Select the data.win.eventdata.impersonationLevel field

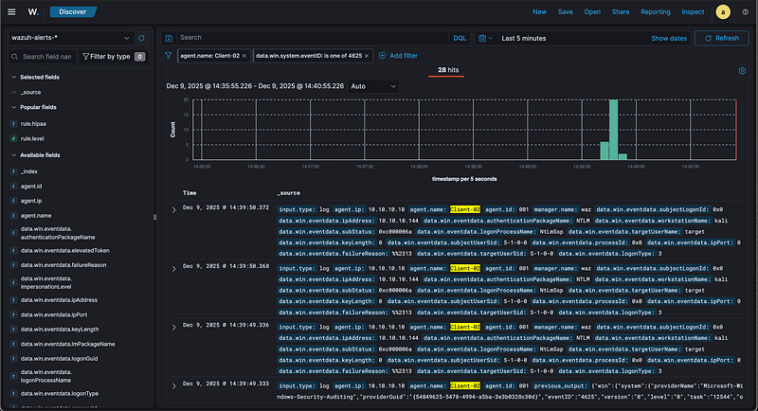[45, 282]
